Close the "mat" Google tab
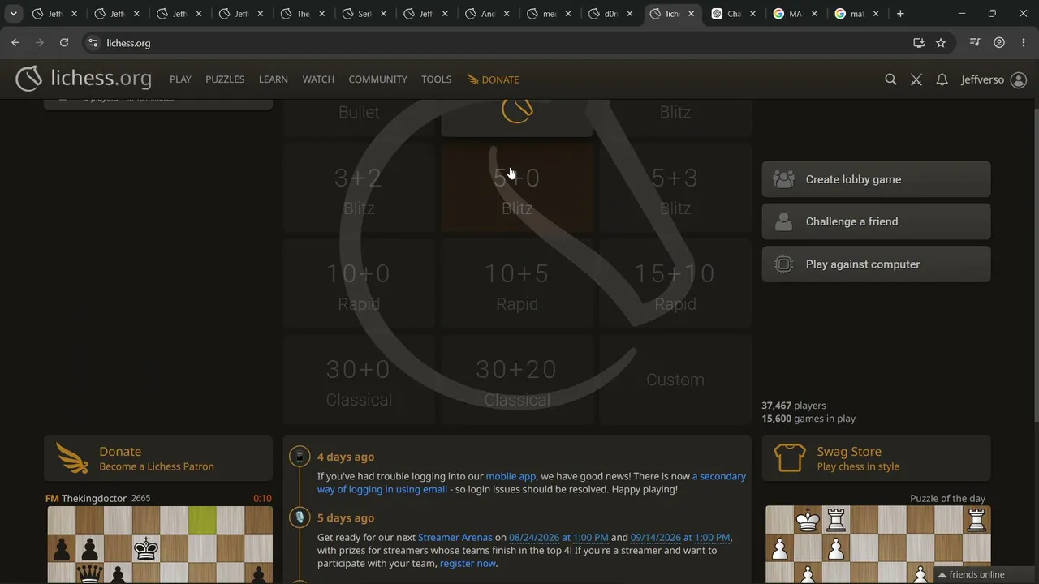 (x=876, y=14)
